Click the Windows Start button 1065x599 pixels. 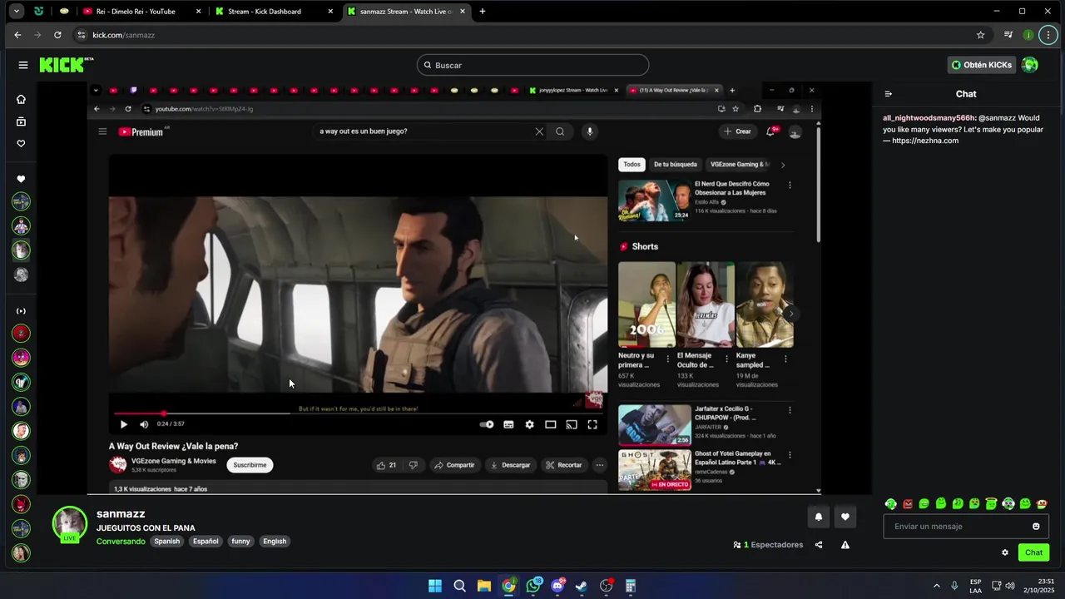tap(435, 586)
